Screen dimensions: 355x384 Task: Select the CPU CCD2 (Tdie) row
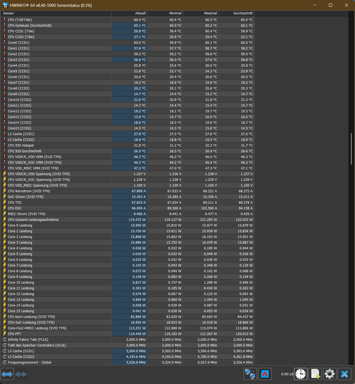128,37
